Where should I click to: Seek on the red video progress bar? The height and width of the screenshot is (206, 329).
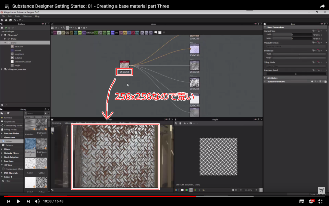[100, 196]
